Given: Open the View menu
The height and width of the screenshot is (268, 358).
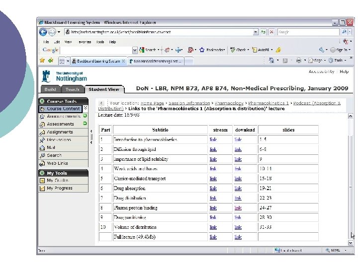Looking at the screenshot, I should pos(68,42).
